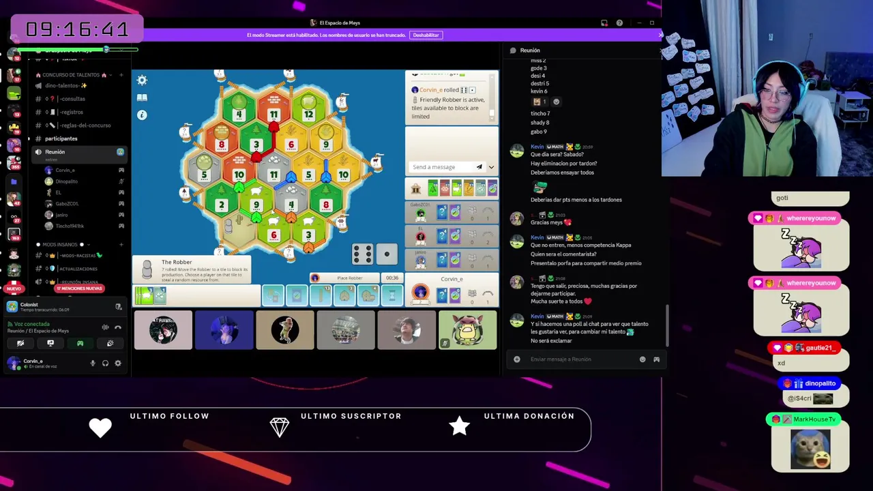873x491 pixels.
Task: Click the six-pip die
Action: coord(362,254)
